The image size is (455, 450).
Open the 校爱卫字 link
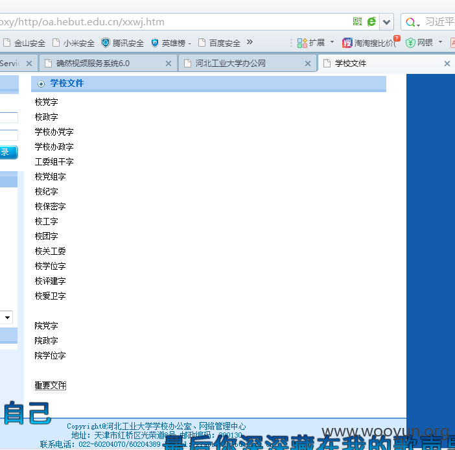(x=50, y=296)
